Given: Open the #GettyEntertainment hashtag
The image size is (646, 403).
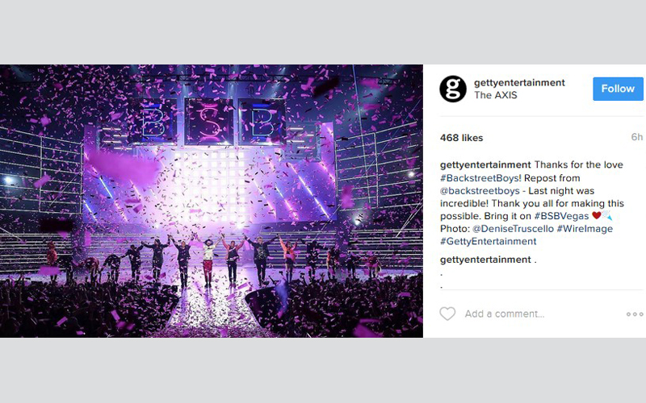Looking at the screenshot, I should tap(489, 241).
